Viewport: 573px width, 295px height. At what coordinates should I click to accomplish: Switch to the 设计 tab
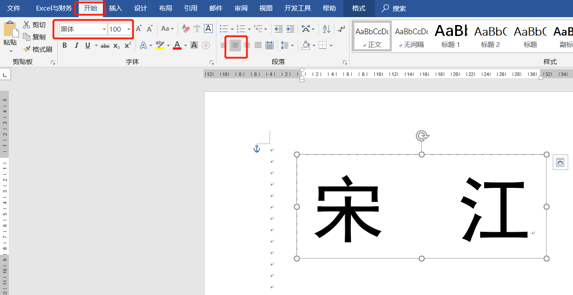tap(140, 8)
